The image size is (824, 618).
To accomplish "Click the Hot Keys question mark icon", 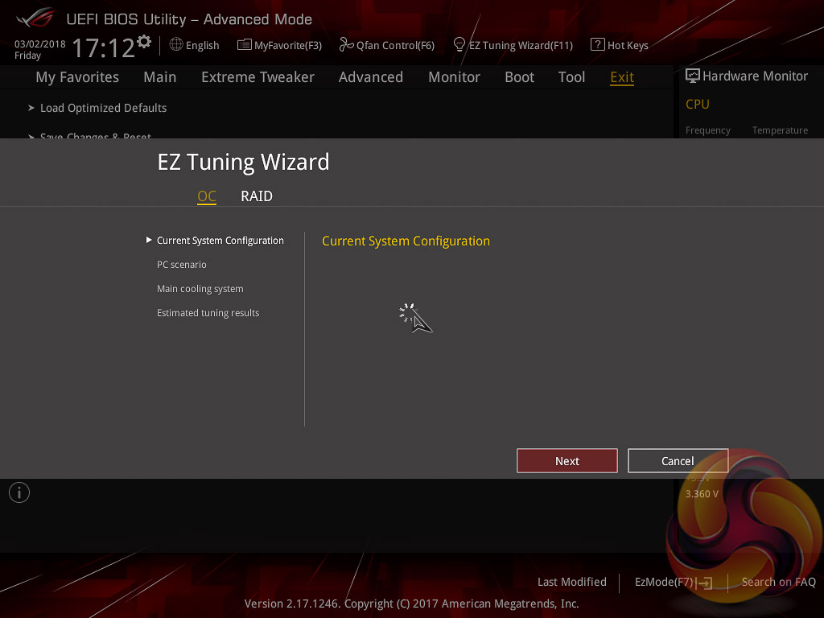I will [x=598, y=45].
